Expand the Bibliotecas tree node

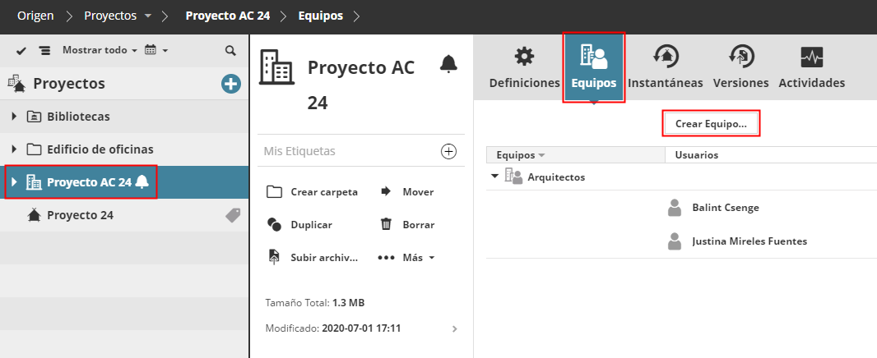(14, 117)
